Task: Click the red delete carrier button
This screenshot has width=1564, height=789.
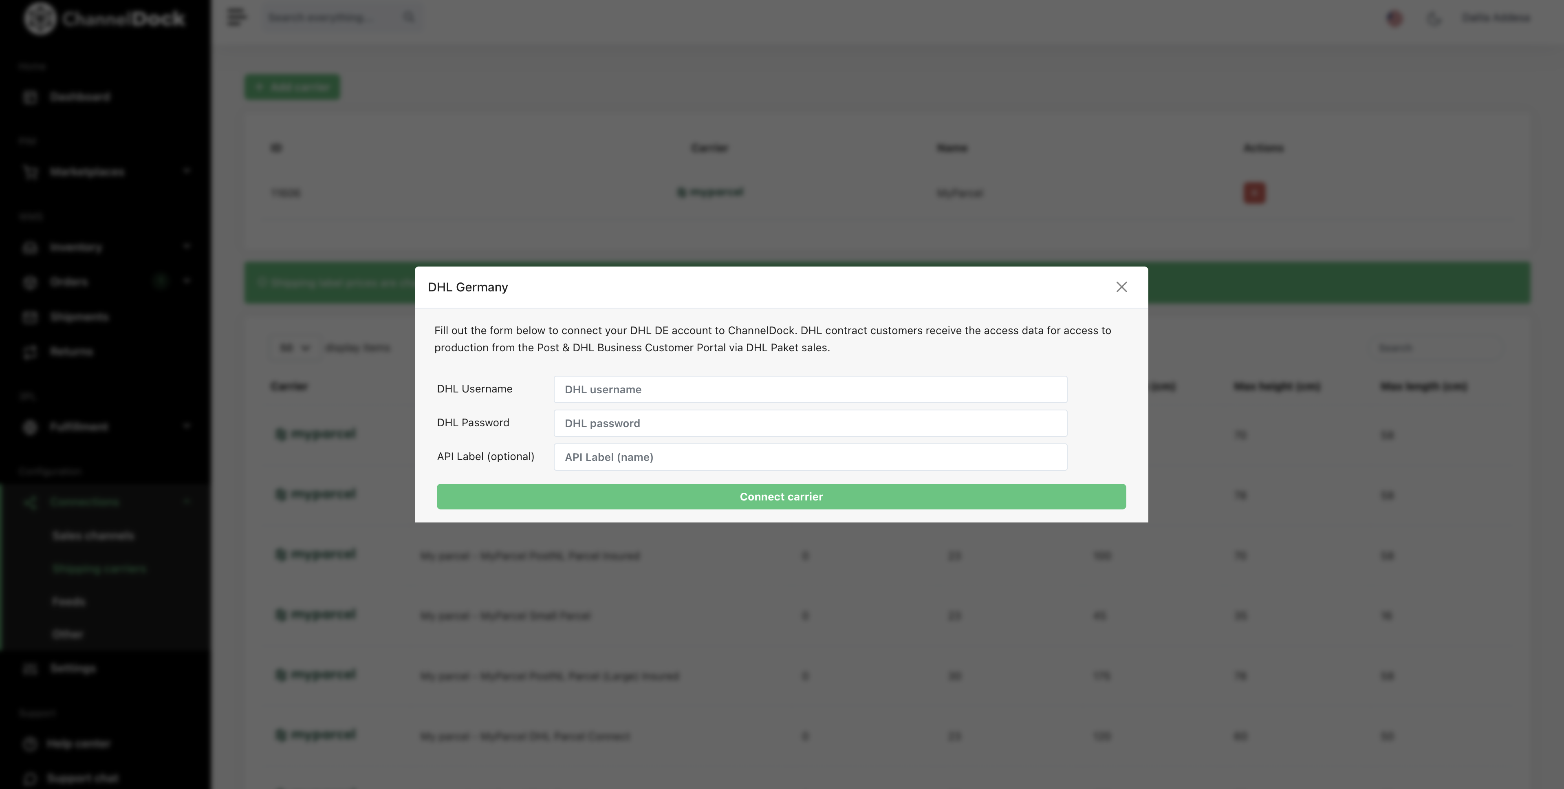Action: point(1254,193)
